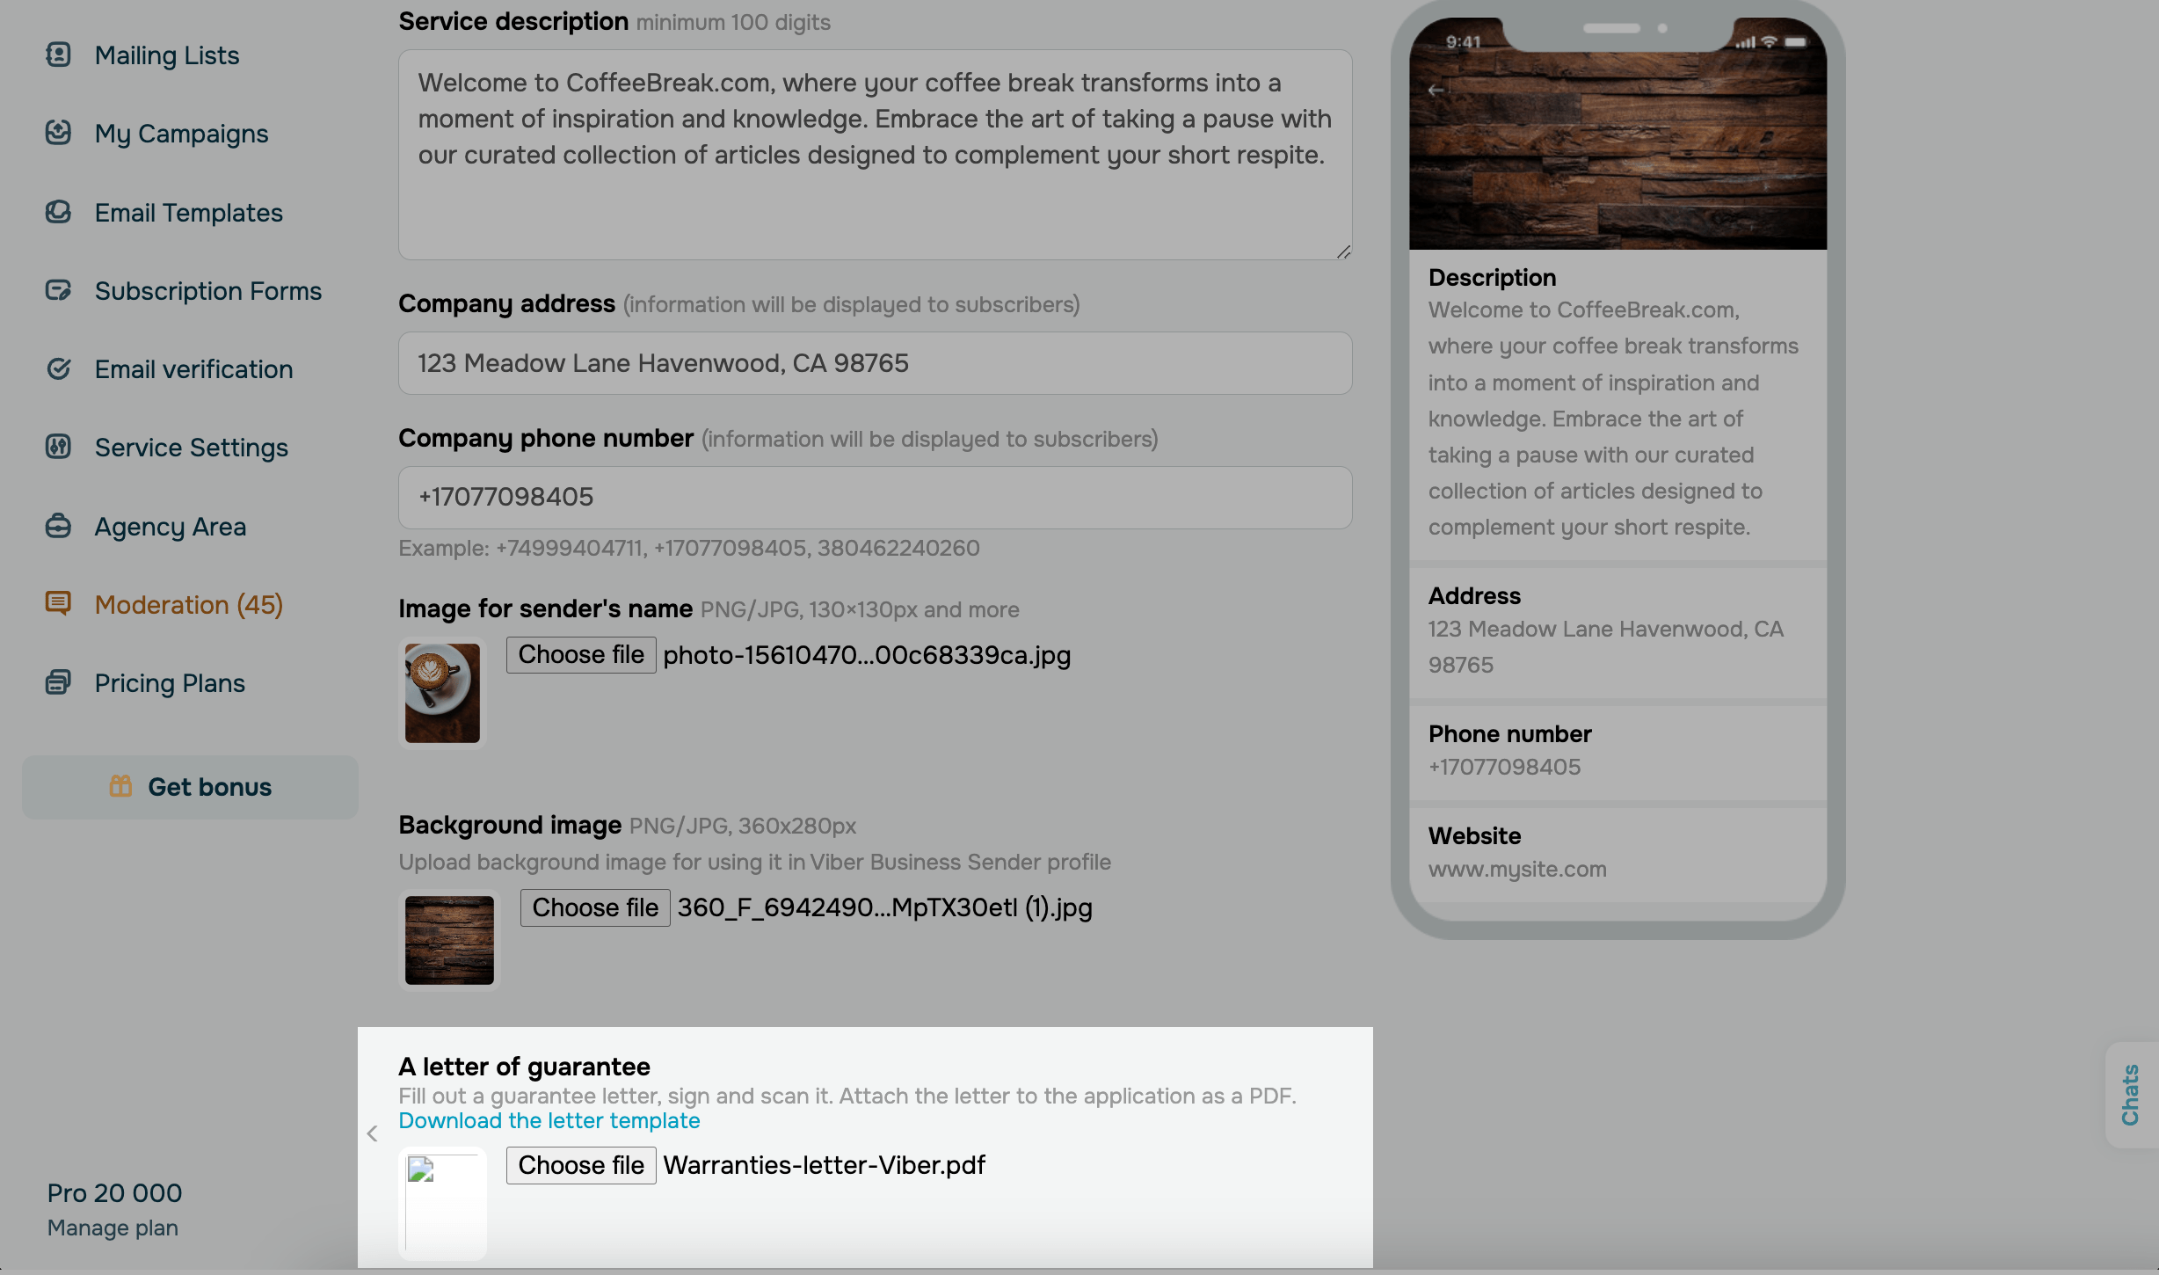Click the back arrow in phone preview

coord(1436,90)
